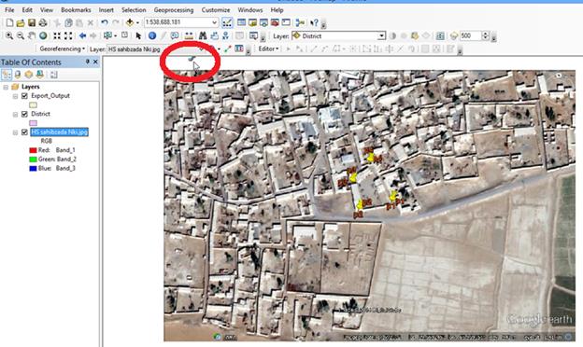Select List By Source view
This screenshot has height=347, width=583.
point(18,75)
